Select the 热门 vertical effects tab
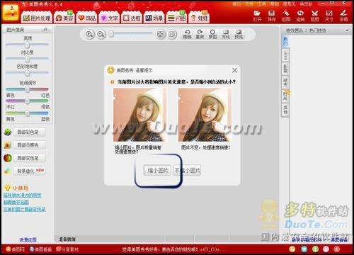Screen dimensions: 354x255 click(x=285, y=41)
